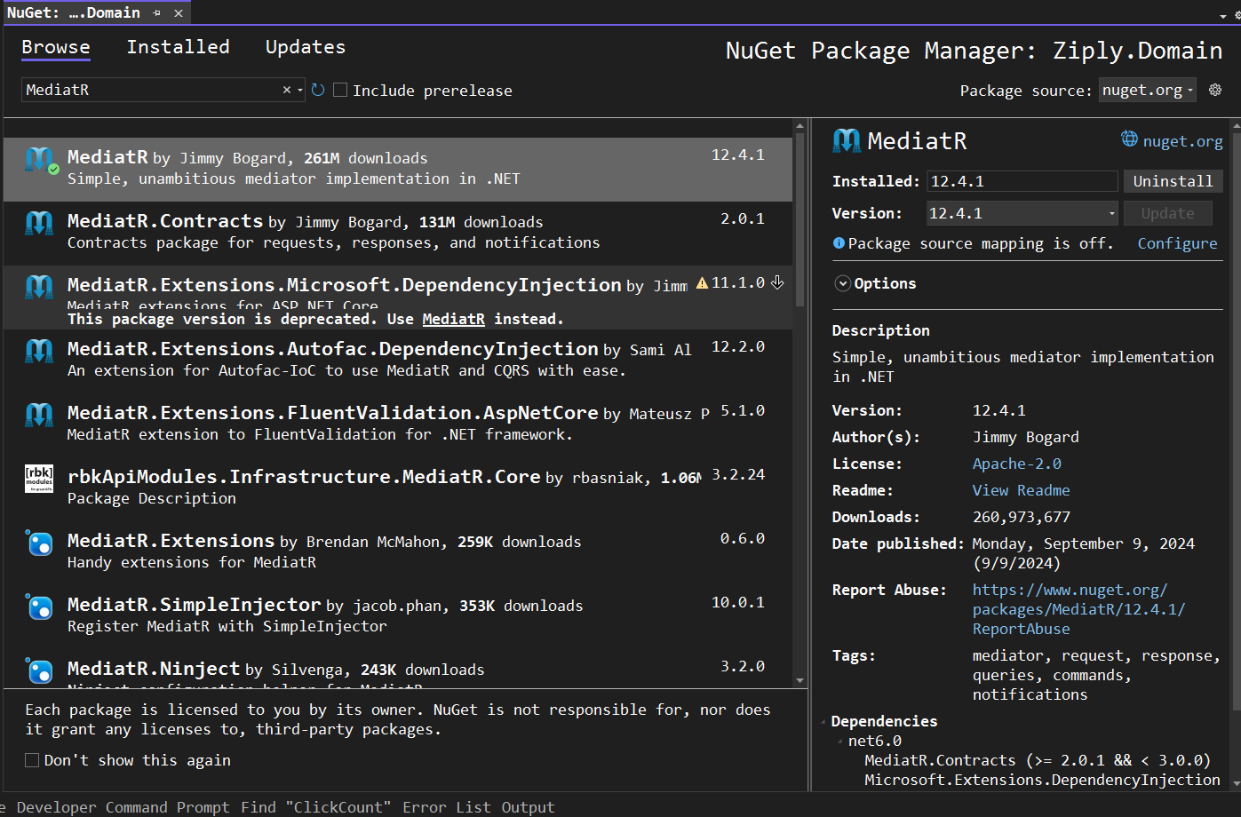The image size is (1241, 817).
Task: Open the Configure source mapping link
Action: (x=1177, y=243)
